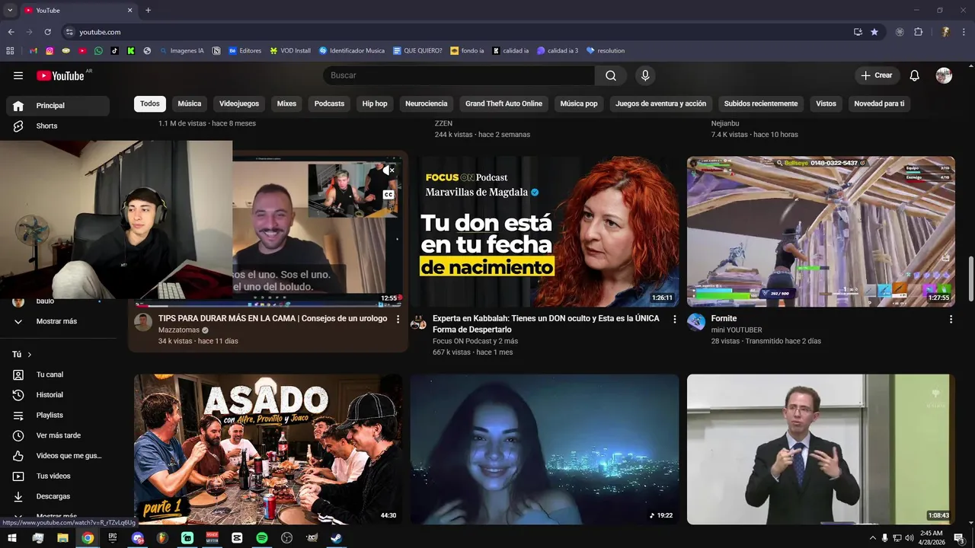Select Subidos recientemente chip
The height and width of the screenshot is (548, 975).
[x=761, y=104]
